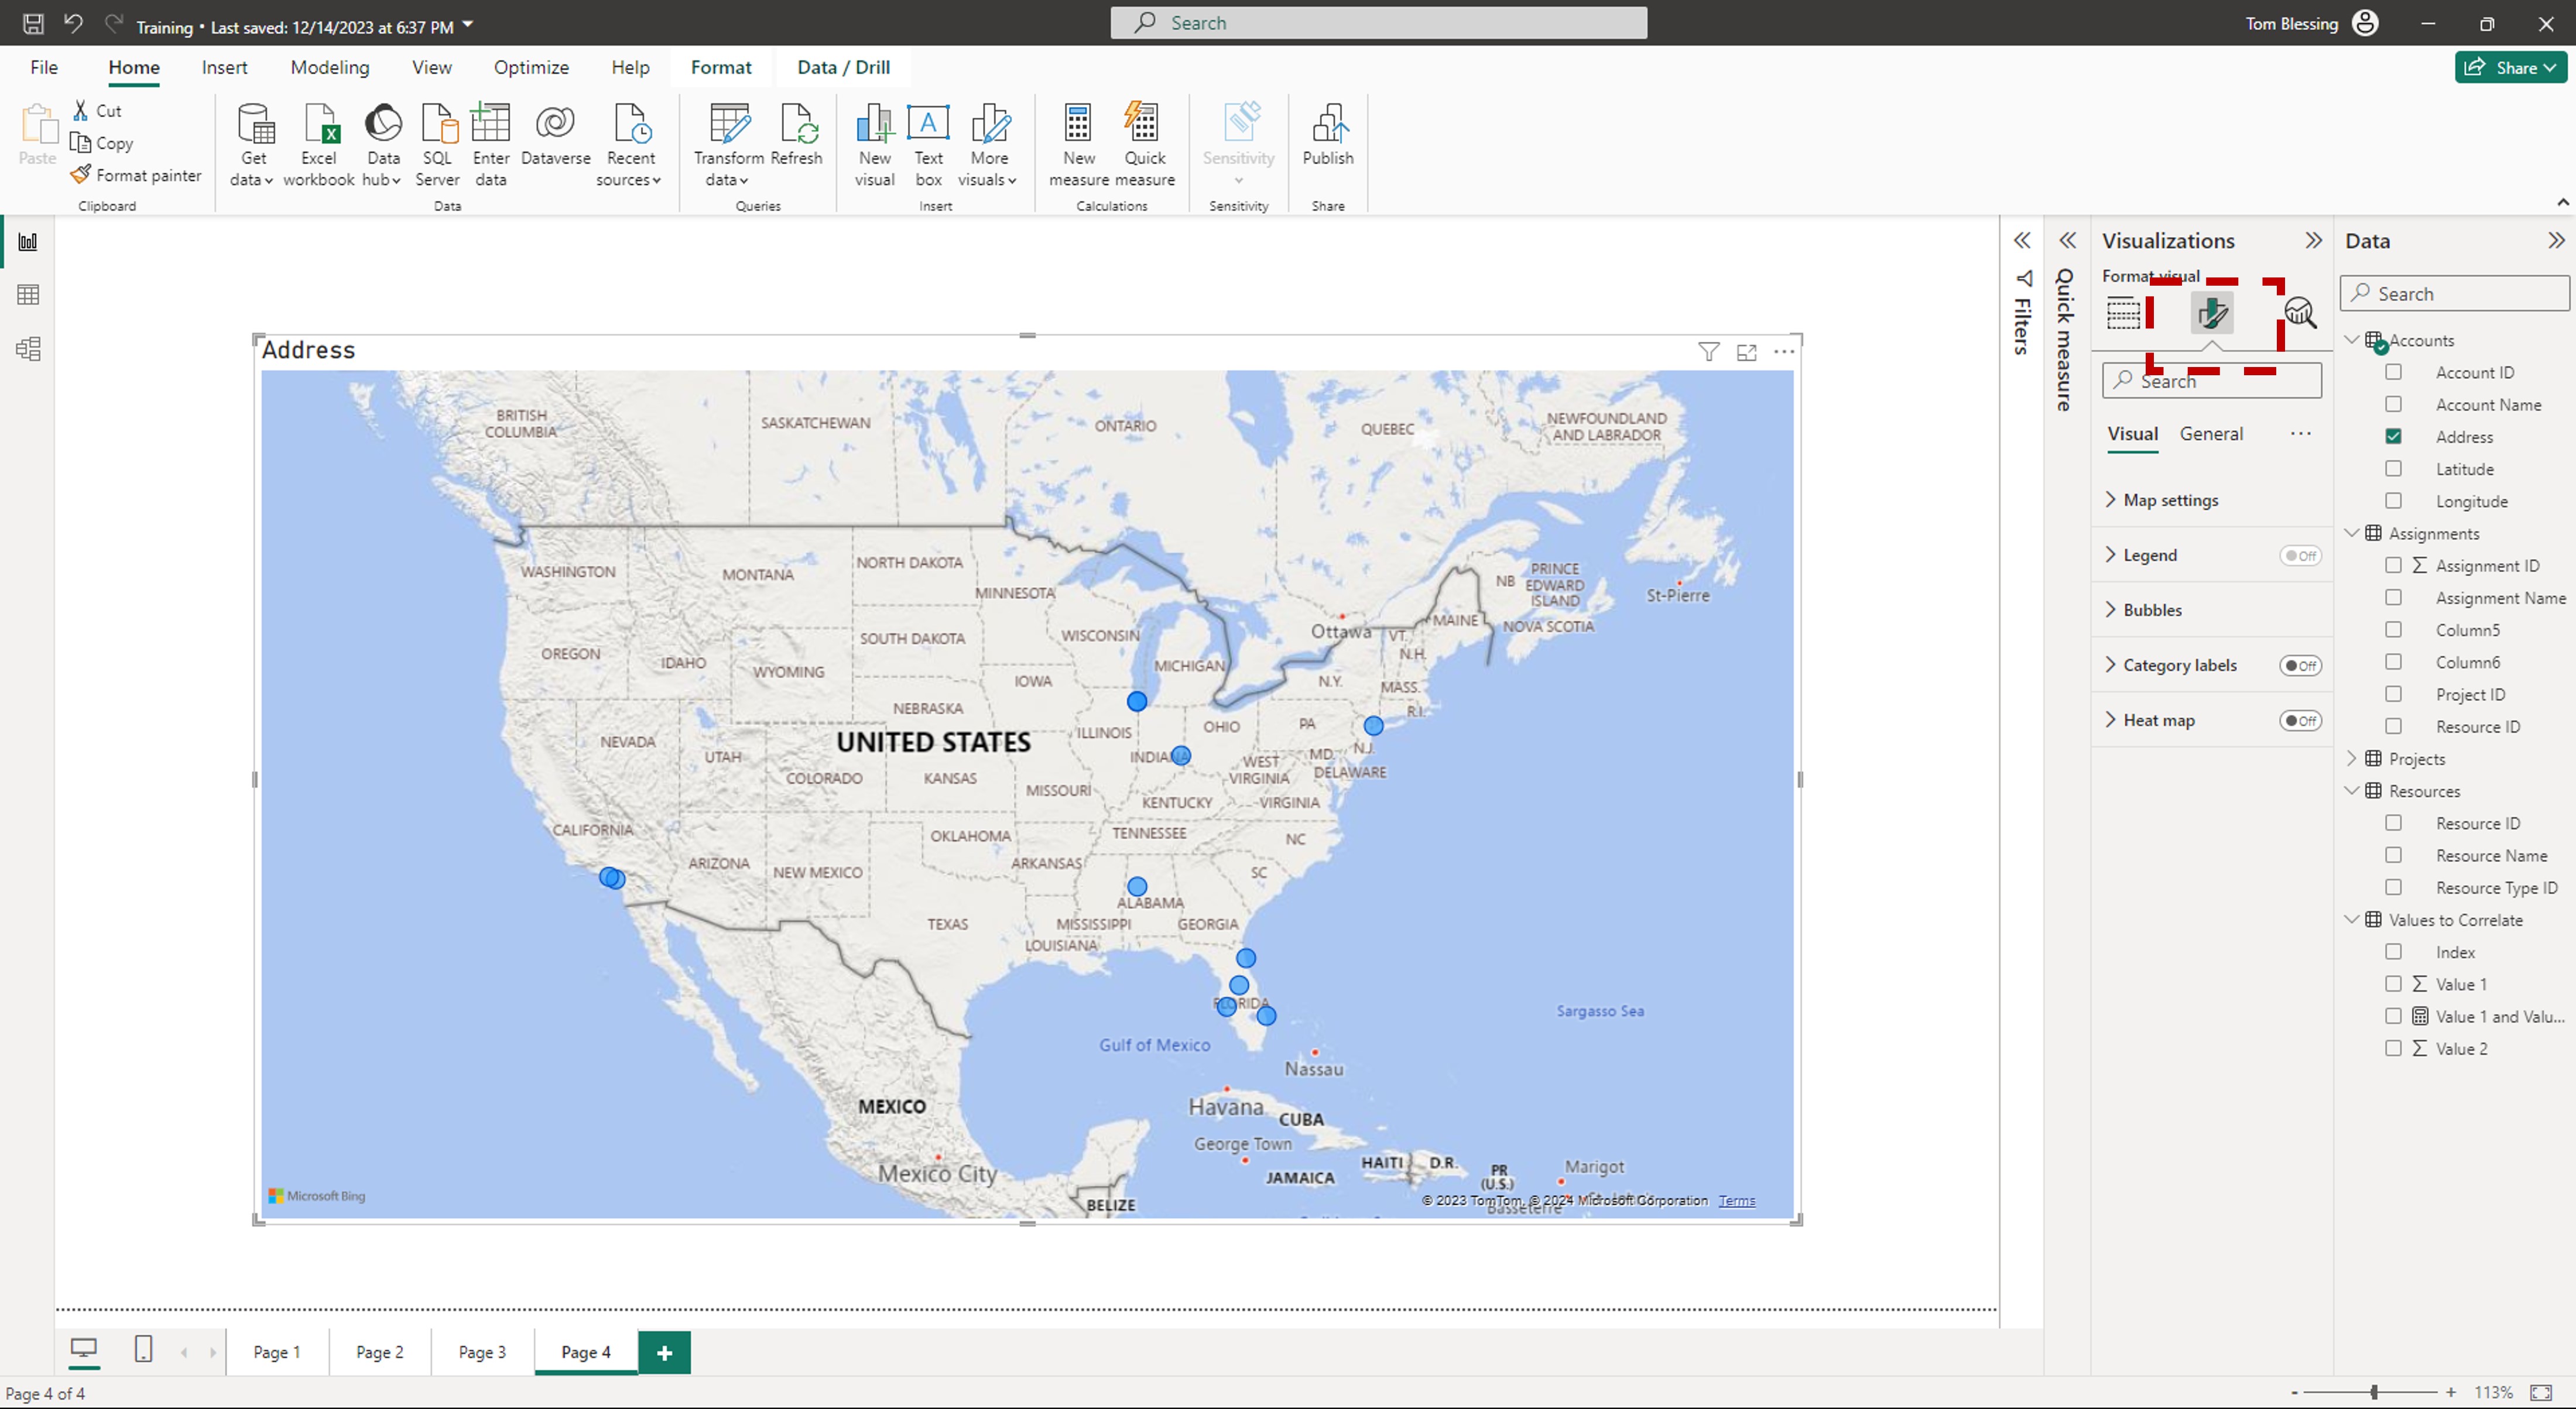Click the Terms link on the map

pyautogui.click(x=1736, y=1201)
